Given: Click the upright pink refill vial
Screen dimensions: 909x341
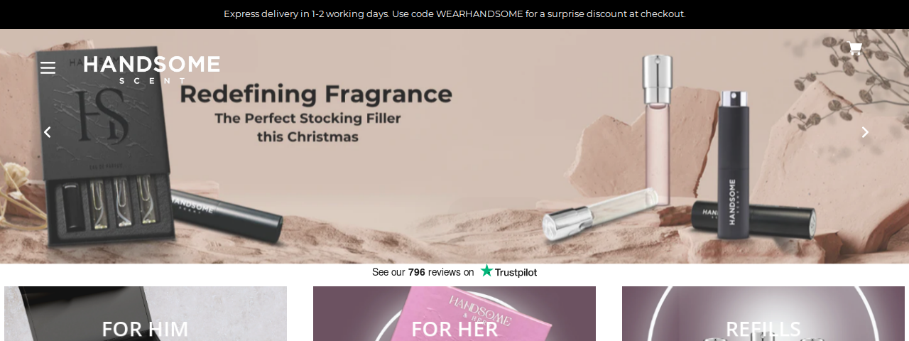Looking at the screenshot, I should click(x=657, y=128).
